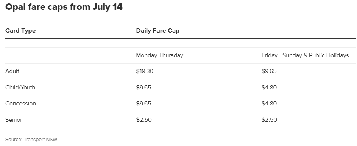Select the Card Type column header
The height and width of the screenshot is (146, 357).
coord(20,31)
